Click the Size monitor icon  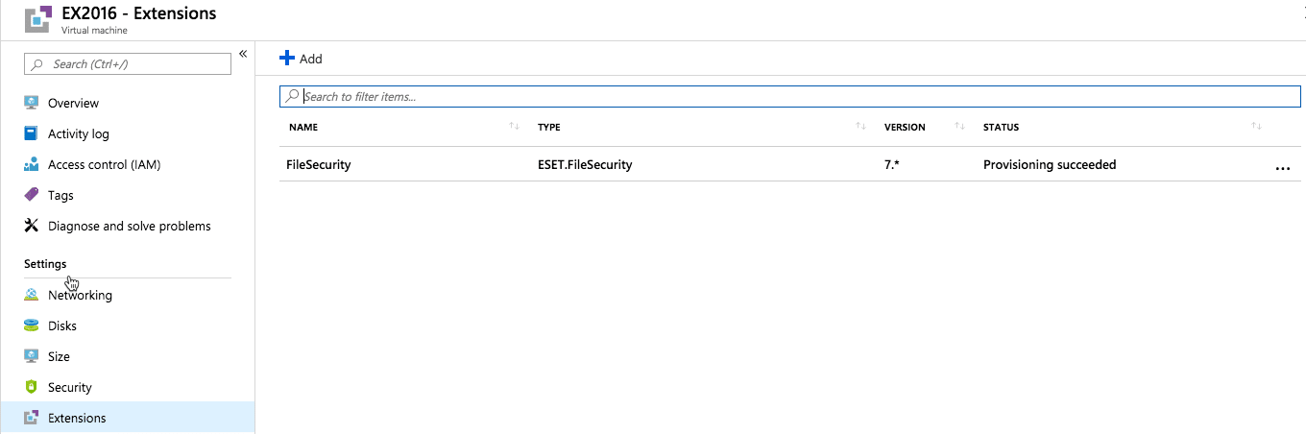point(31,356)
